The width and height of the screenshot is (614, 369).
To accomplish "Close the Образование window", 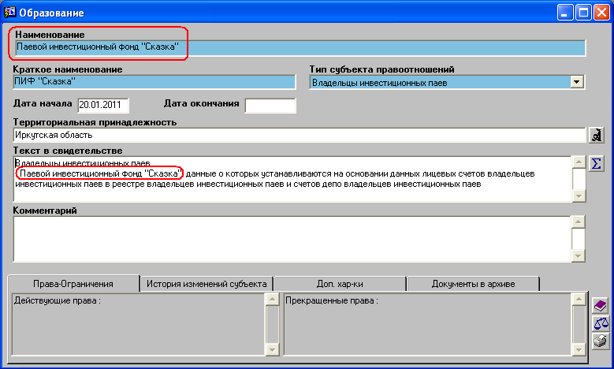I will coord(601,13).
